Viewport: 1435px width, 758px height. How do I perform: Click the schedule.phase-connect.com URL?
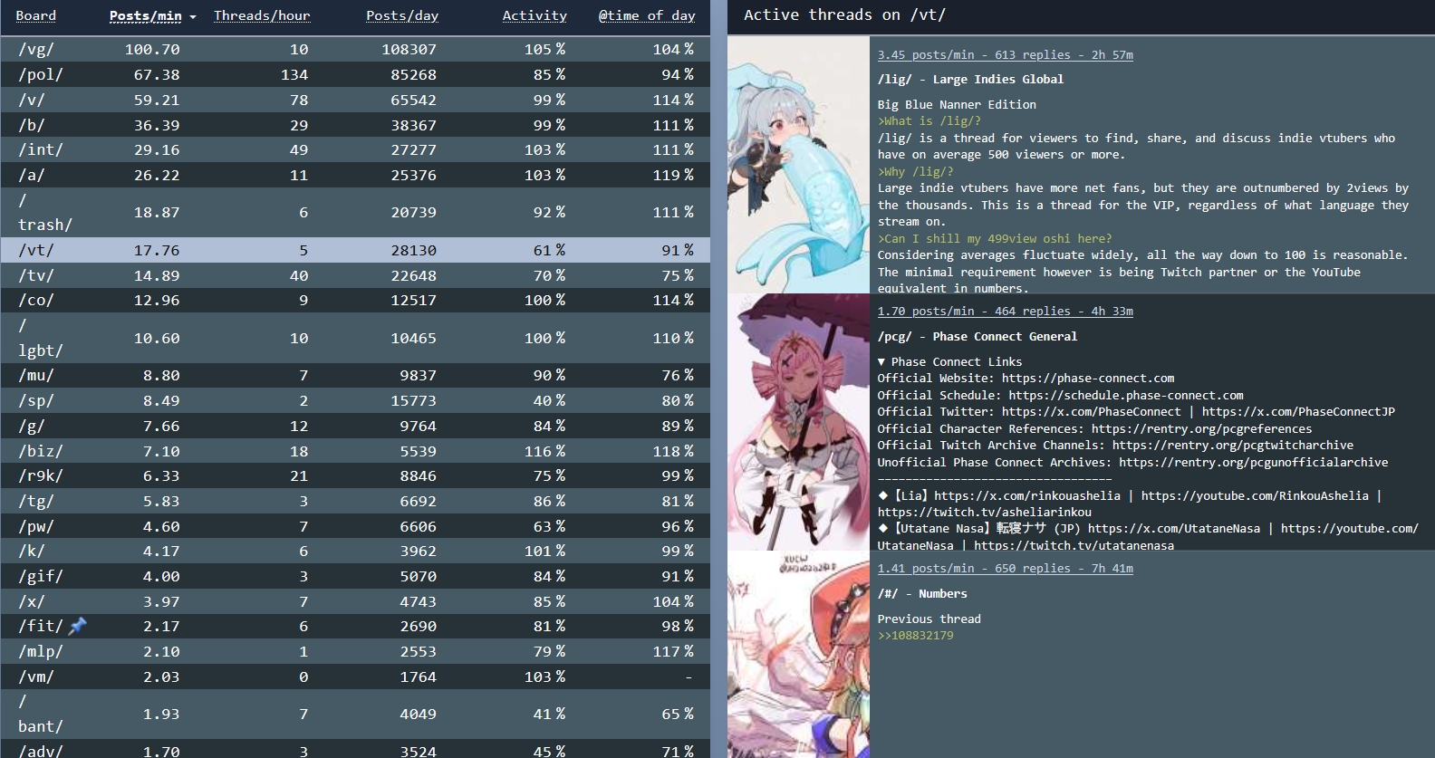click(1126, 396)
